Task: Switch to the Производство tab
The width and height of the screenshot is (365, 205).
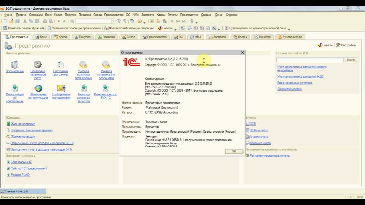Action: coord(155,37)
